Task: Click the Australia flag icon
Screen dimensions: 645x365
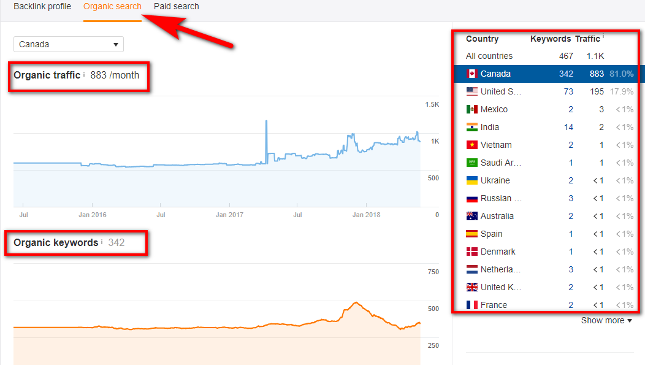Action: coord(471,216)
